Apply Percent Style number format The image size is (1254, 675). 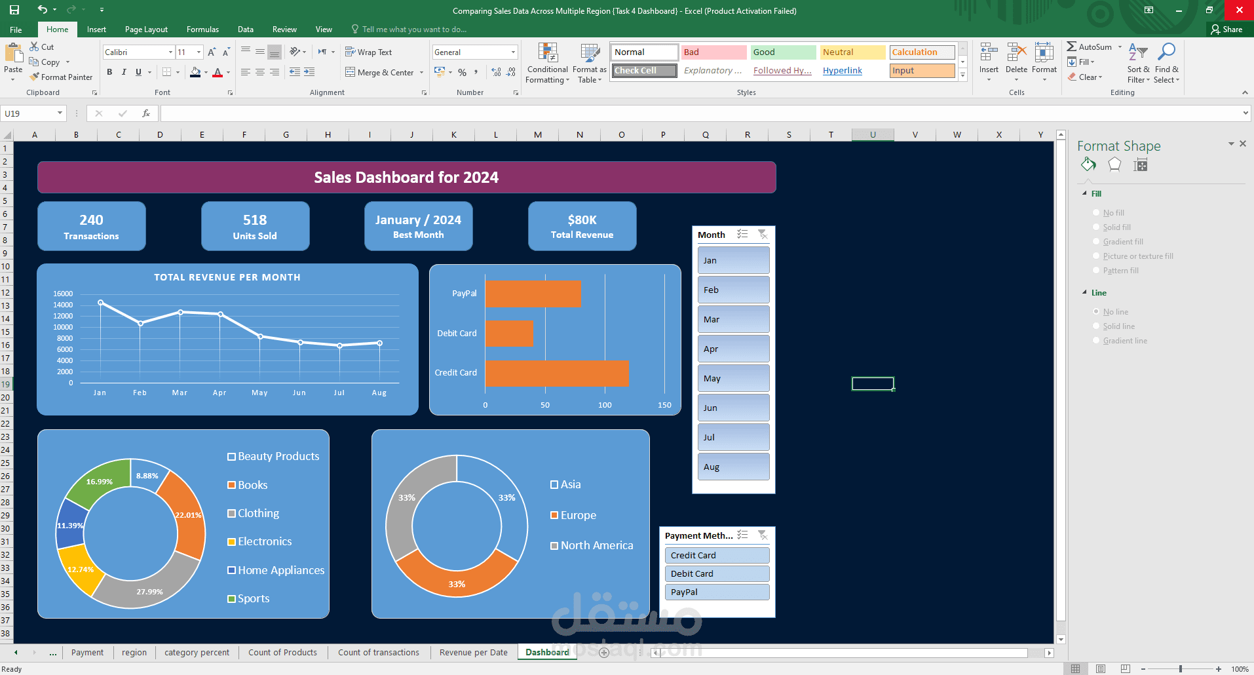click(x=463, y=72)
